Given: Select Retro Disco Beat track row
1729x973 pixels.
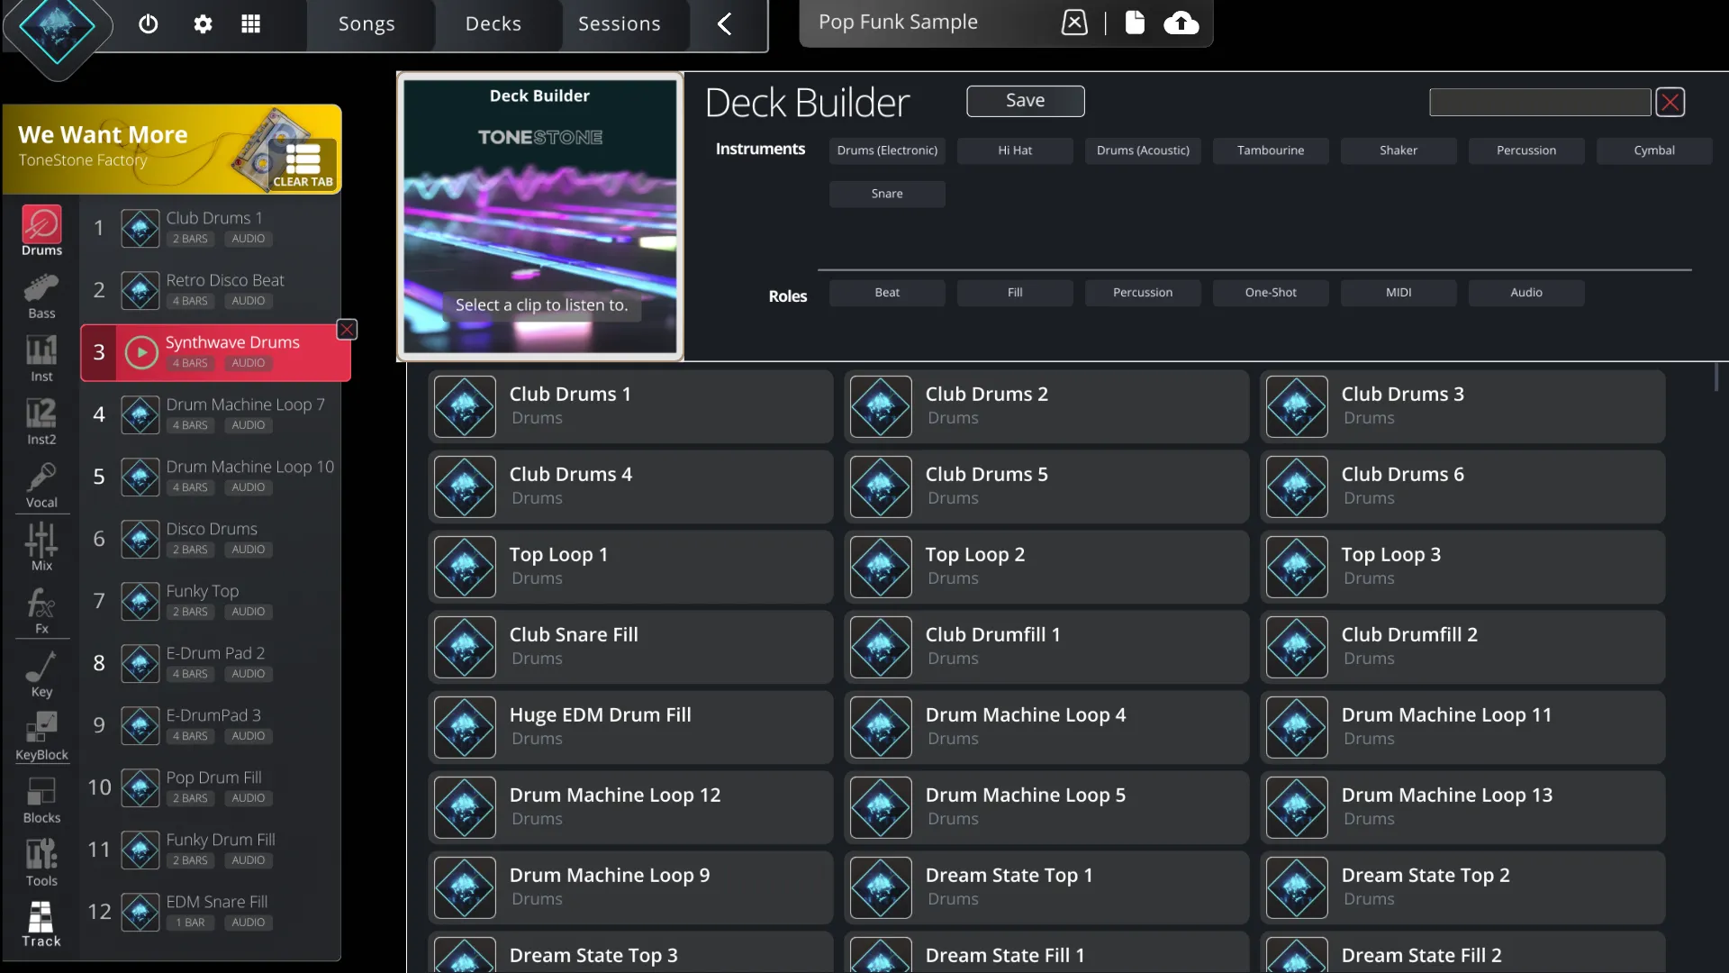Looking at the screenshot, I should pyautogui.click(x=211, y=290).
